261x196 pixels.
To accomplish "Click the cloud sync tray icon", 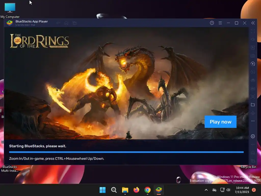I will (214, 190).
